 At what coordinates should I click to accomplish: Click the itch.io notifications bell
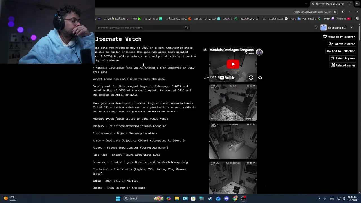pyautogui.click(x=316, y=27)
